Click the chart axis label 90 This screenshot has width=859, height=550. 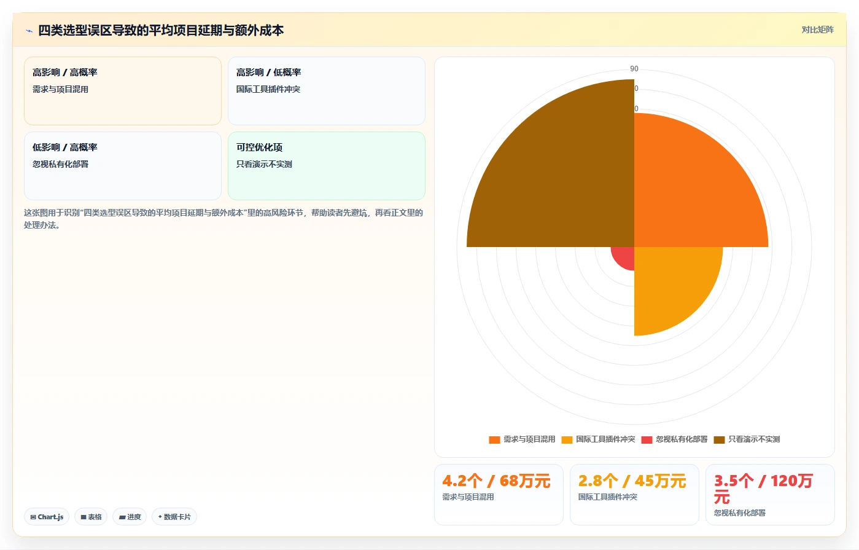(x=634, y=69)
